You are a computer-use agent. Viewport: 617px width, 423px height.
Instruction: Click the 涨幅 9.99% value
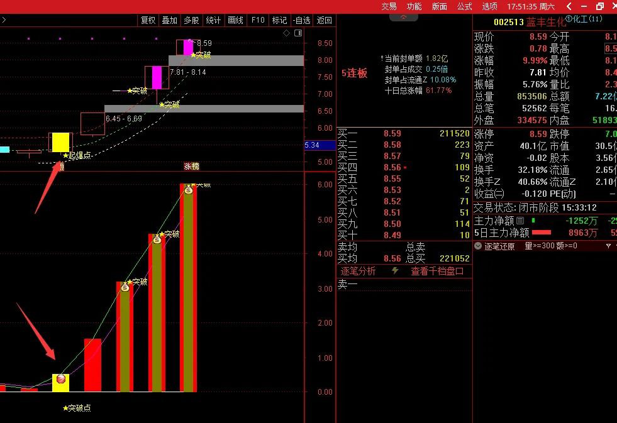point(535,60)
